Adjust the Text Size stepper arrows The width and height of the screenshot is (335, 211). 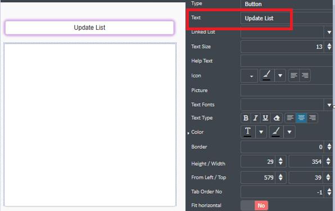[329, 47]
